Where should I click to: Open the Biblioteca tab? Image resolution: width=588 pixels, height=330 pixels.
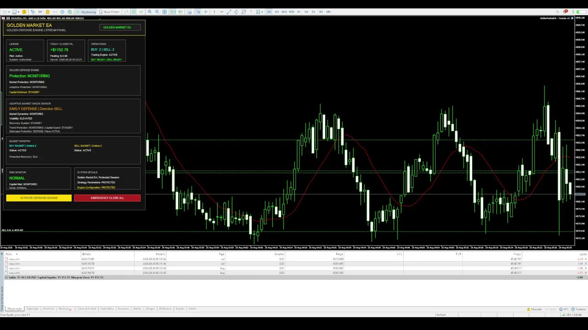tap(165, 309)
